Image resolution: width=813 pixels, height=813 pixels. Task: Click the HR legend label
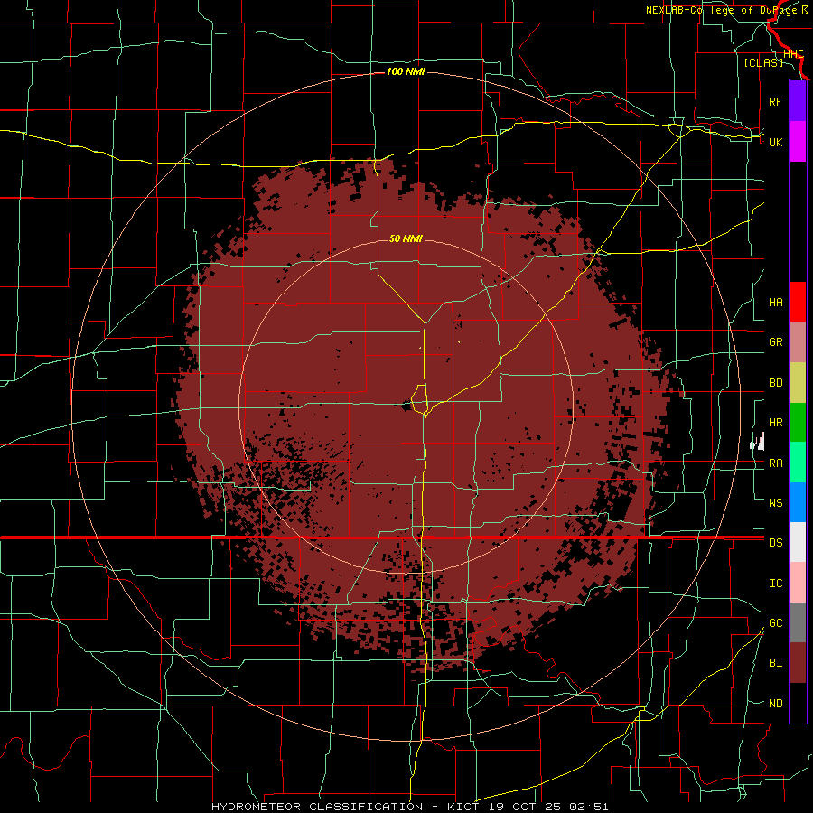coord(775,423)
